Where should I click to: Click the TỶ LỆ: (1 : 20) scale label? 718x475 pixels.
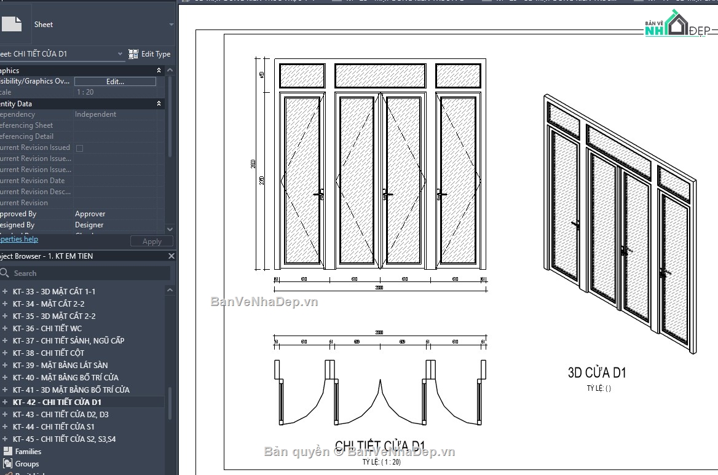click(381, 462)
